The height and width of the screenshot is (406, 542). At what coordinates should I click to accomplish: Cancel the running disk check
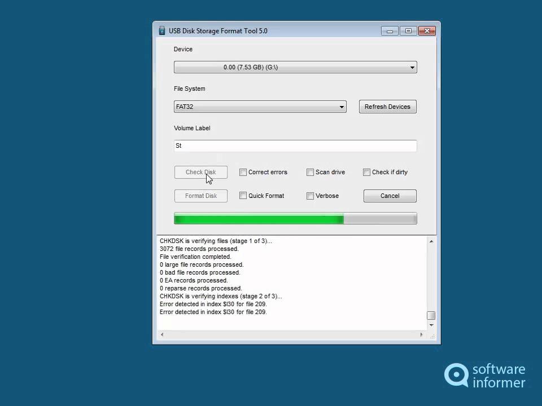(390, 196)
